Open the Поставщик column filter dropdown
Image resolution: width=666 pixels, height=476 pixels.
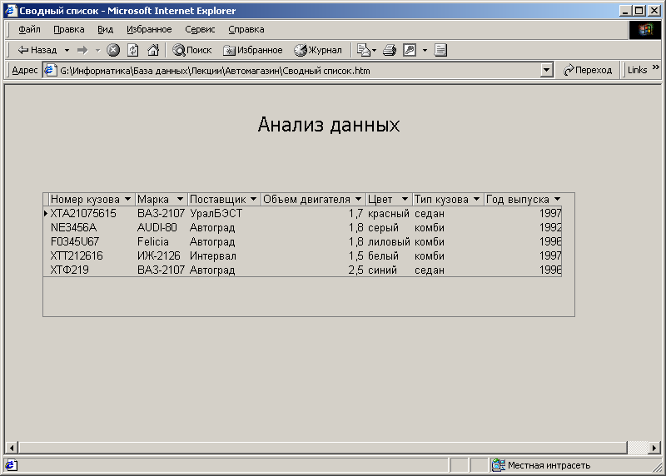point(254,199)
